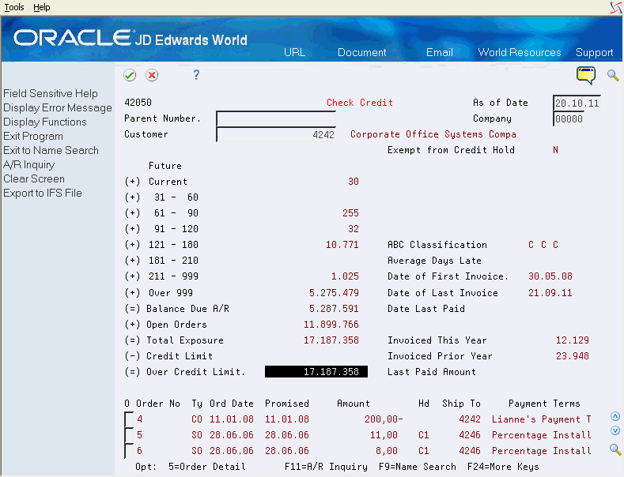
Task: Click the magnifier icon below the page arrows
Action: pyautogui.click(x=615, y=449)
